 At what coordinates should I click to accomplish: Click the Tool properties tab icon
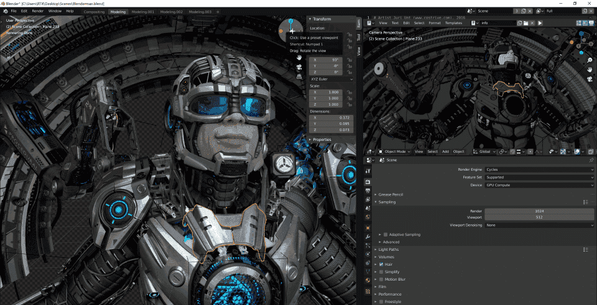click(x=368, y=171)
